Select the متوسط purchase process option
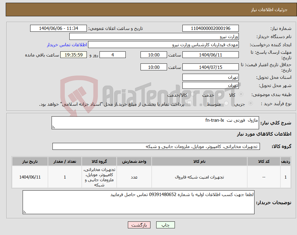Viewport: 297px width, 235px height. (x=226, y=103)
